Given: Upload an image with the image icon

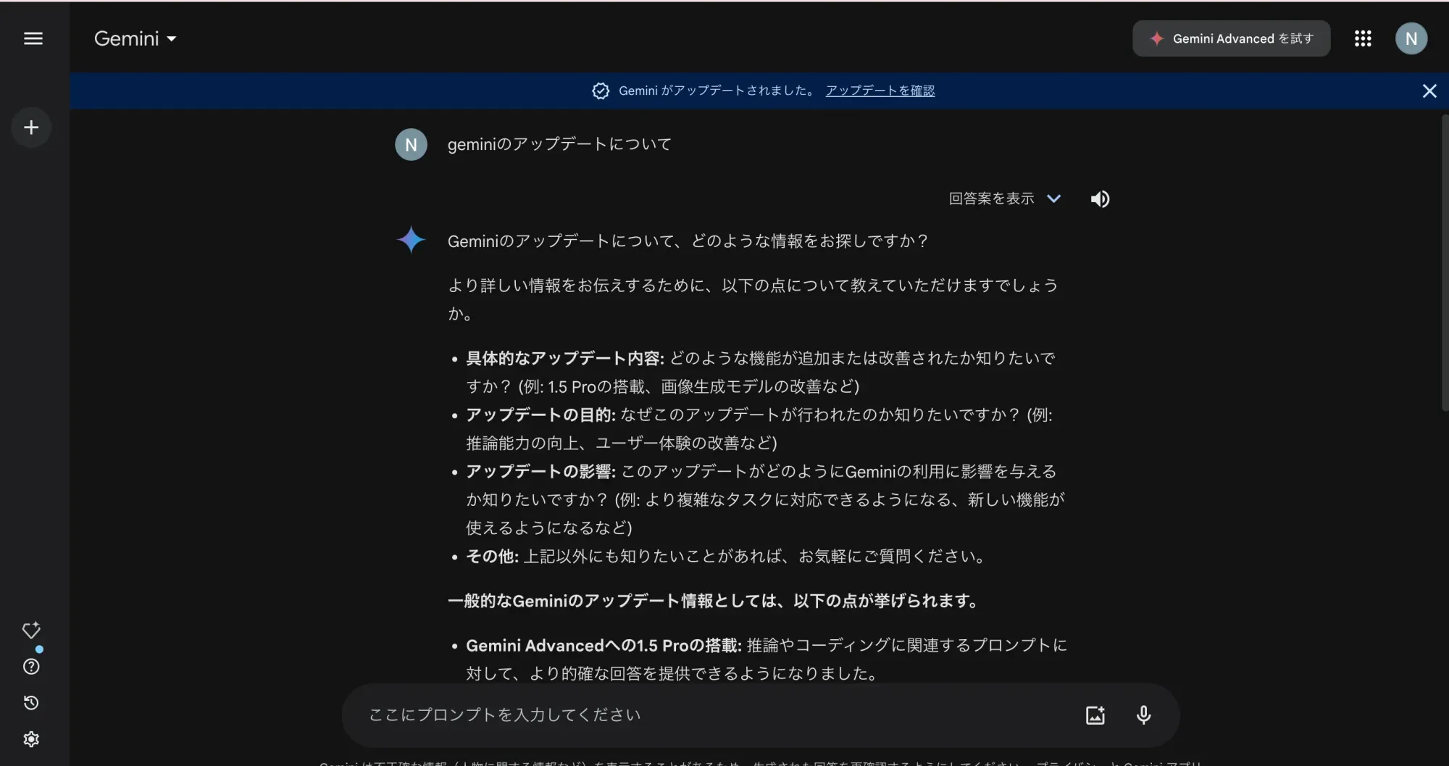Looking at the screenshot, I should click(x=1095, y=715).
